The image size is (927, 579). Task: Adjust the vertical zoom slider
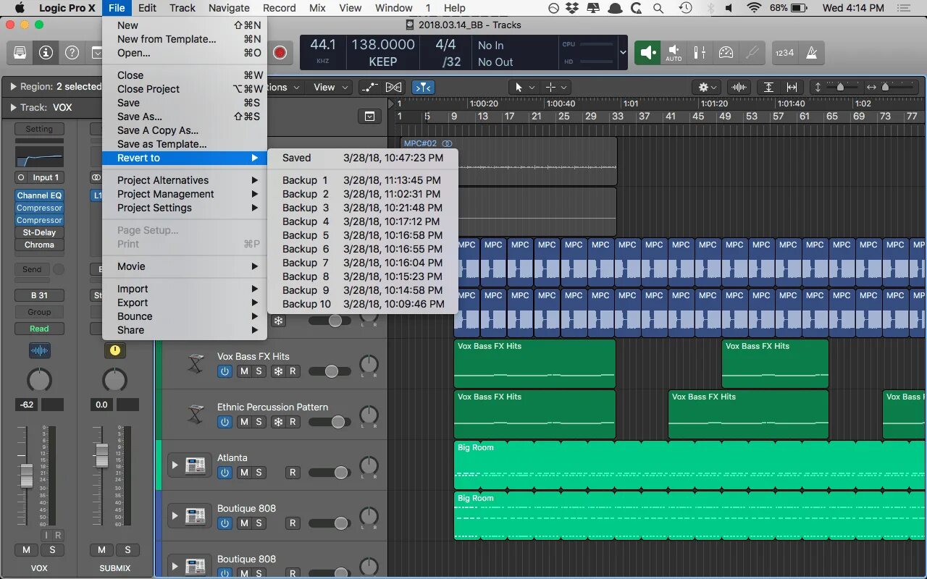841,87
